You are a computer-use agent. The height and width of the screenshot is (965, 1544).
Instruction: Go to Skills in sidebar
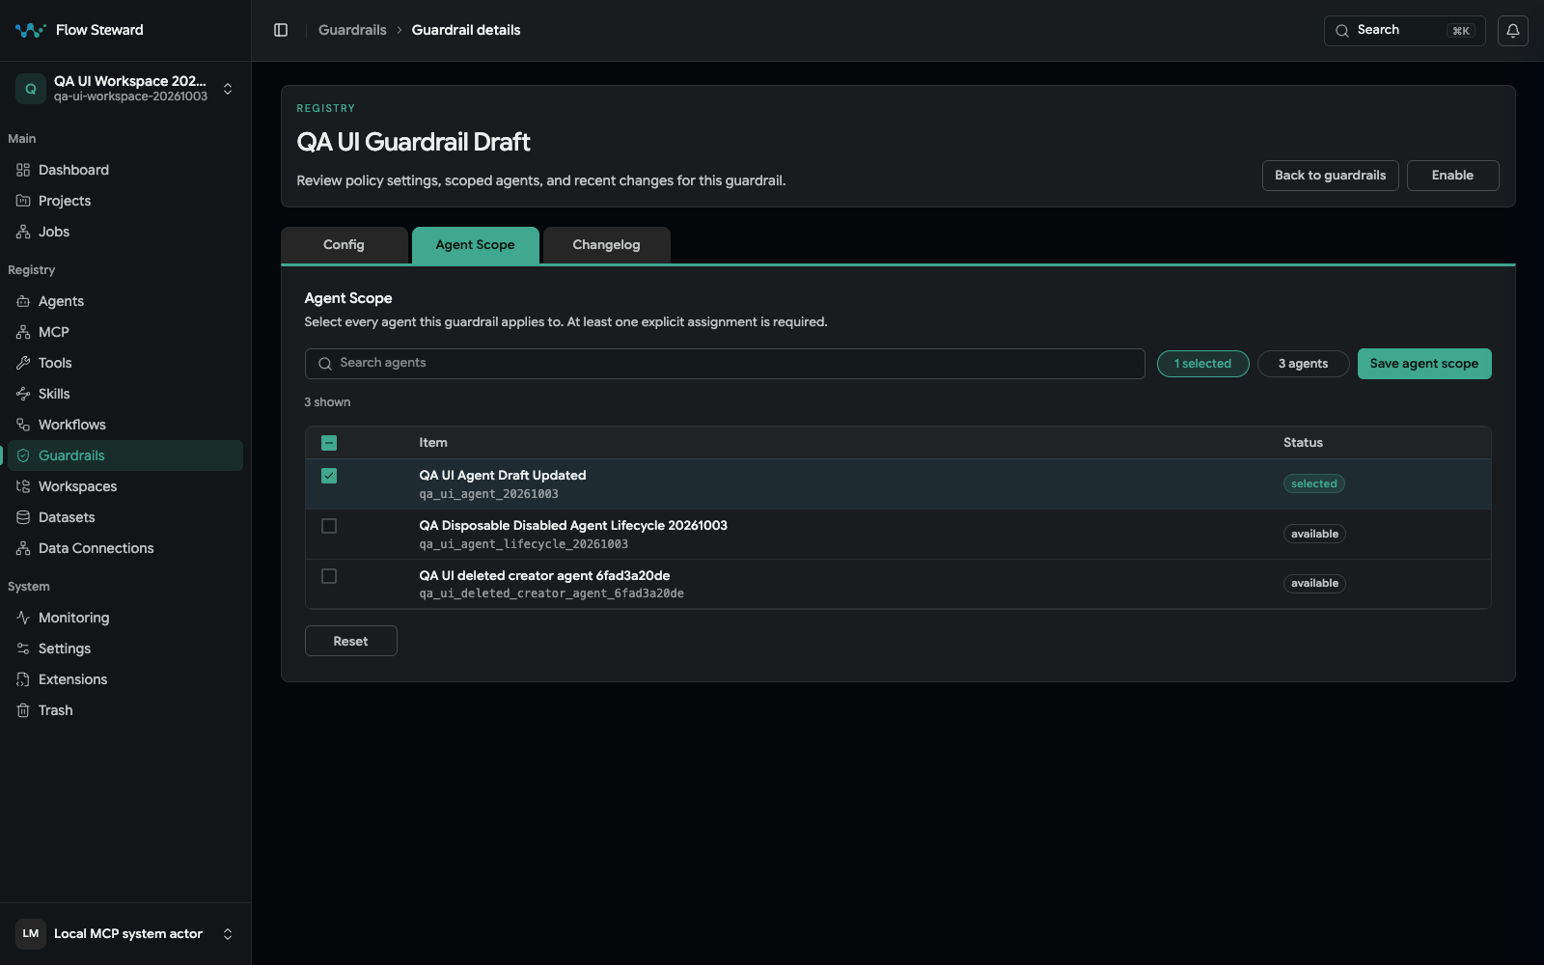point(125,394)
